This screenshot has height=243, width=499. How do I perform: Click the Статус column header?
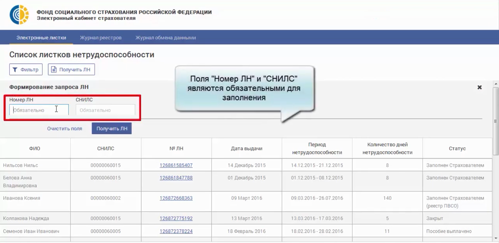(457, 148)
